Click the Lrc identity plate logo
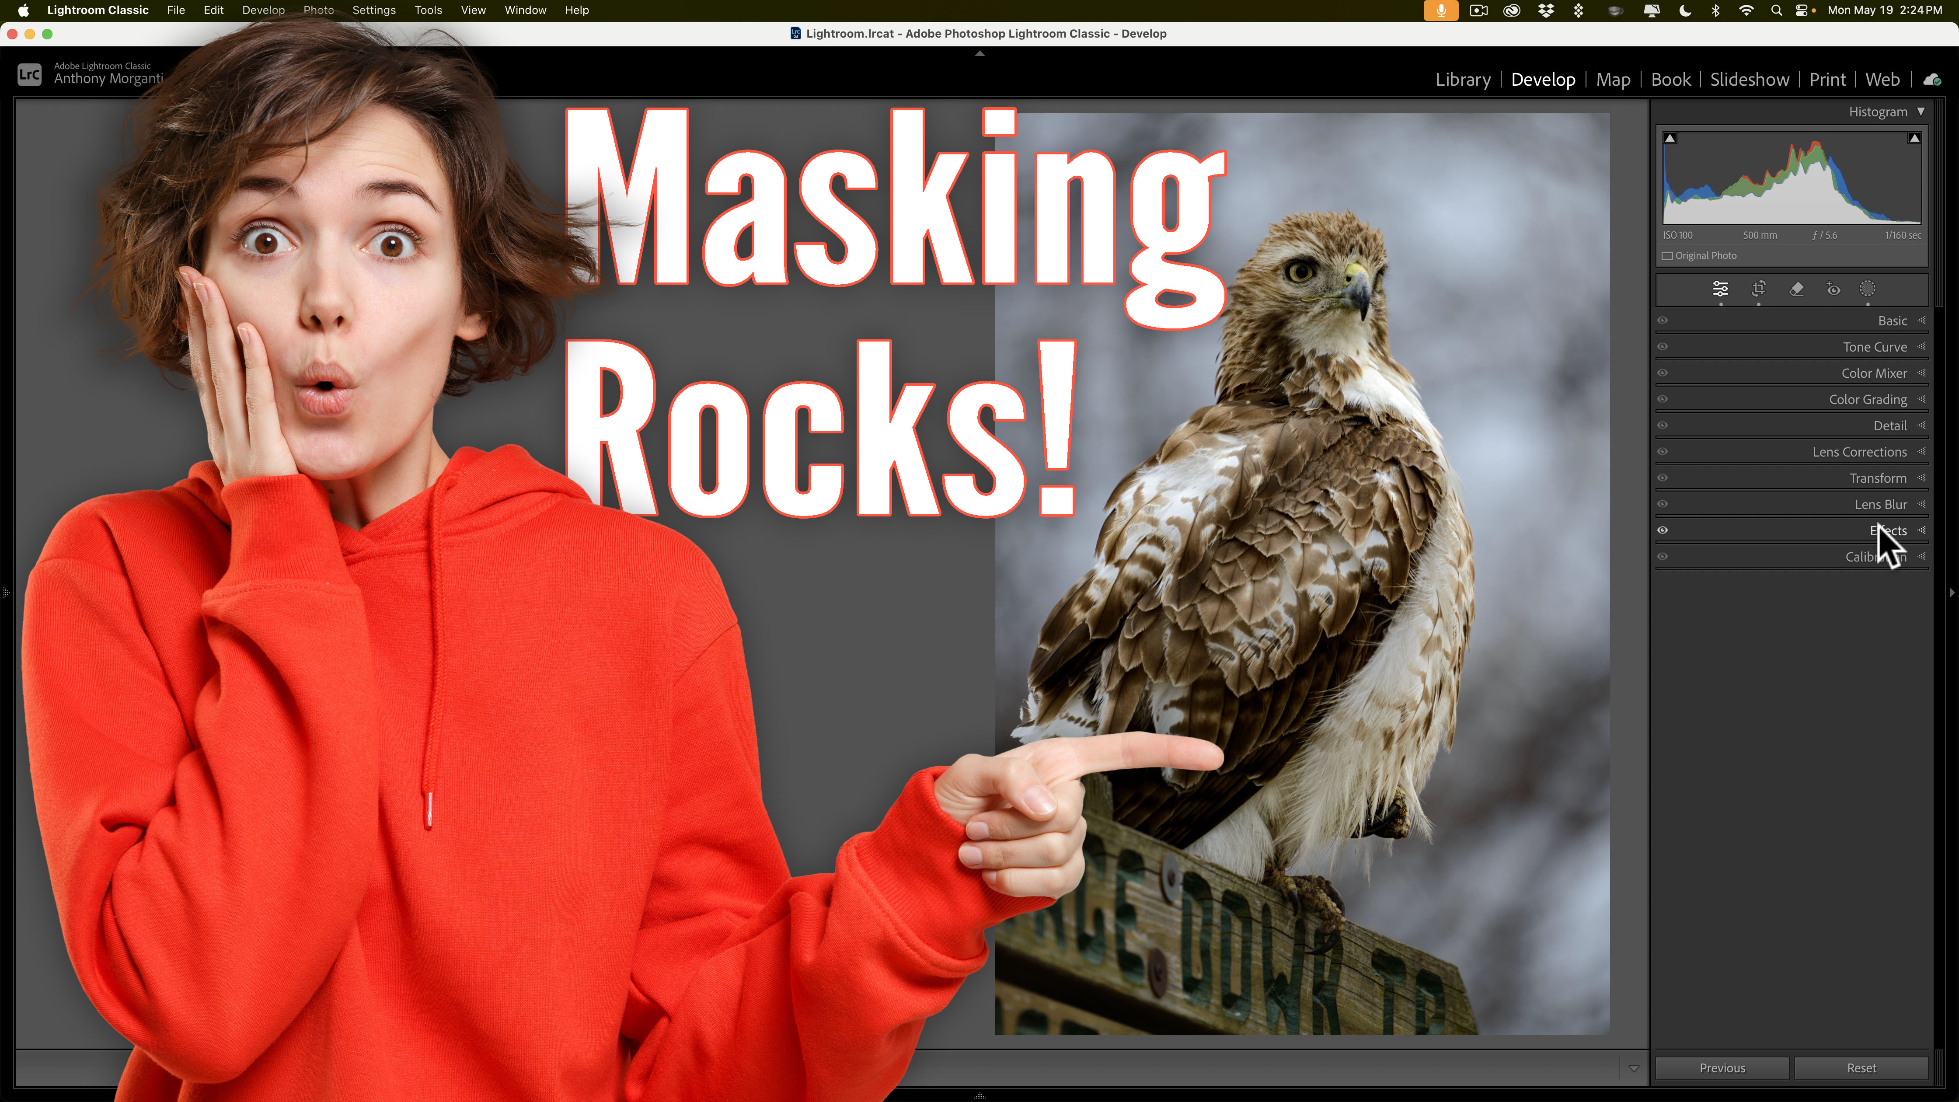Screen dimensions: 1959x1102 coord(30,74)
